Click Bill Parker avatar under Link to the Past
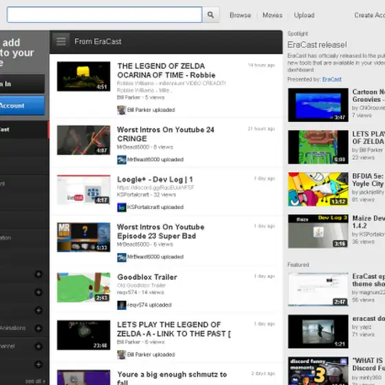The height and width of the screenshot is (385, 385). [x=122, y=355]
